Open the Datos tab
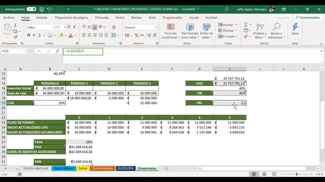This screenshot has width=325, height=182. point(120,18)
